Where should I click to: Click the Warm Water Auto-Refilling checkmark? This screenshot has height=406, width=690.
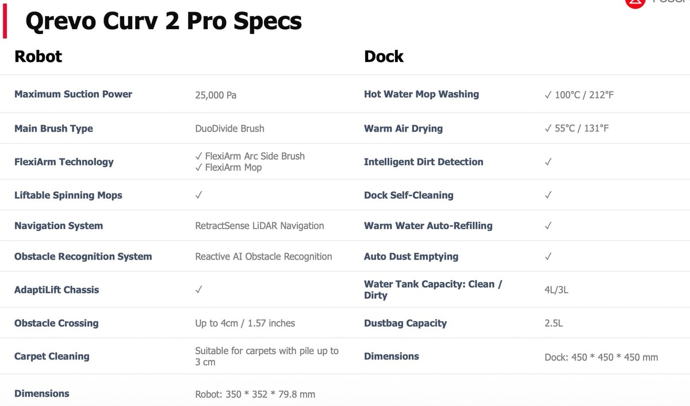[x=548, y=226]
